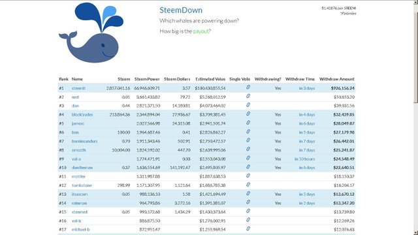Open the steemed account link
418x235 pixels.
[x=80, y=211]
